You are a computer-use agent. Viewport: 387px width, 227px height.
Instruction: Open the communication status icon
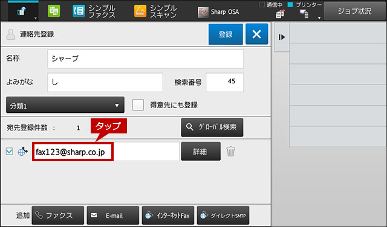tap(280, 14)
